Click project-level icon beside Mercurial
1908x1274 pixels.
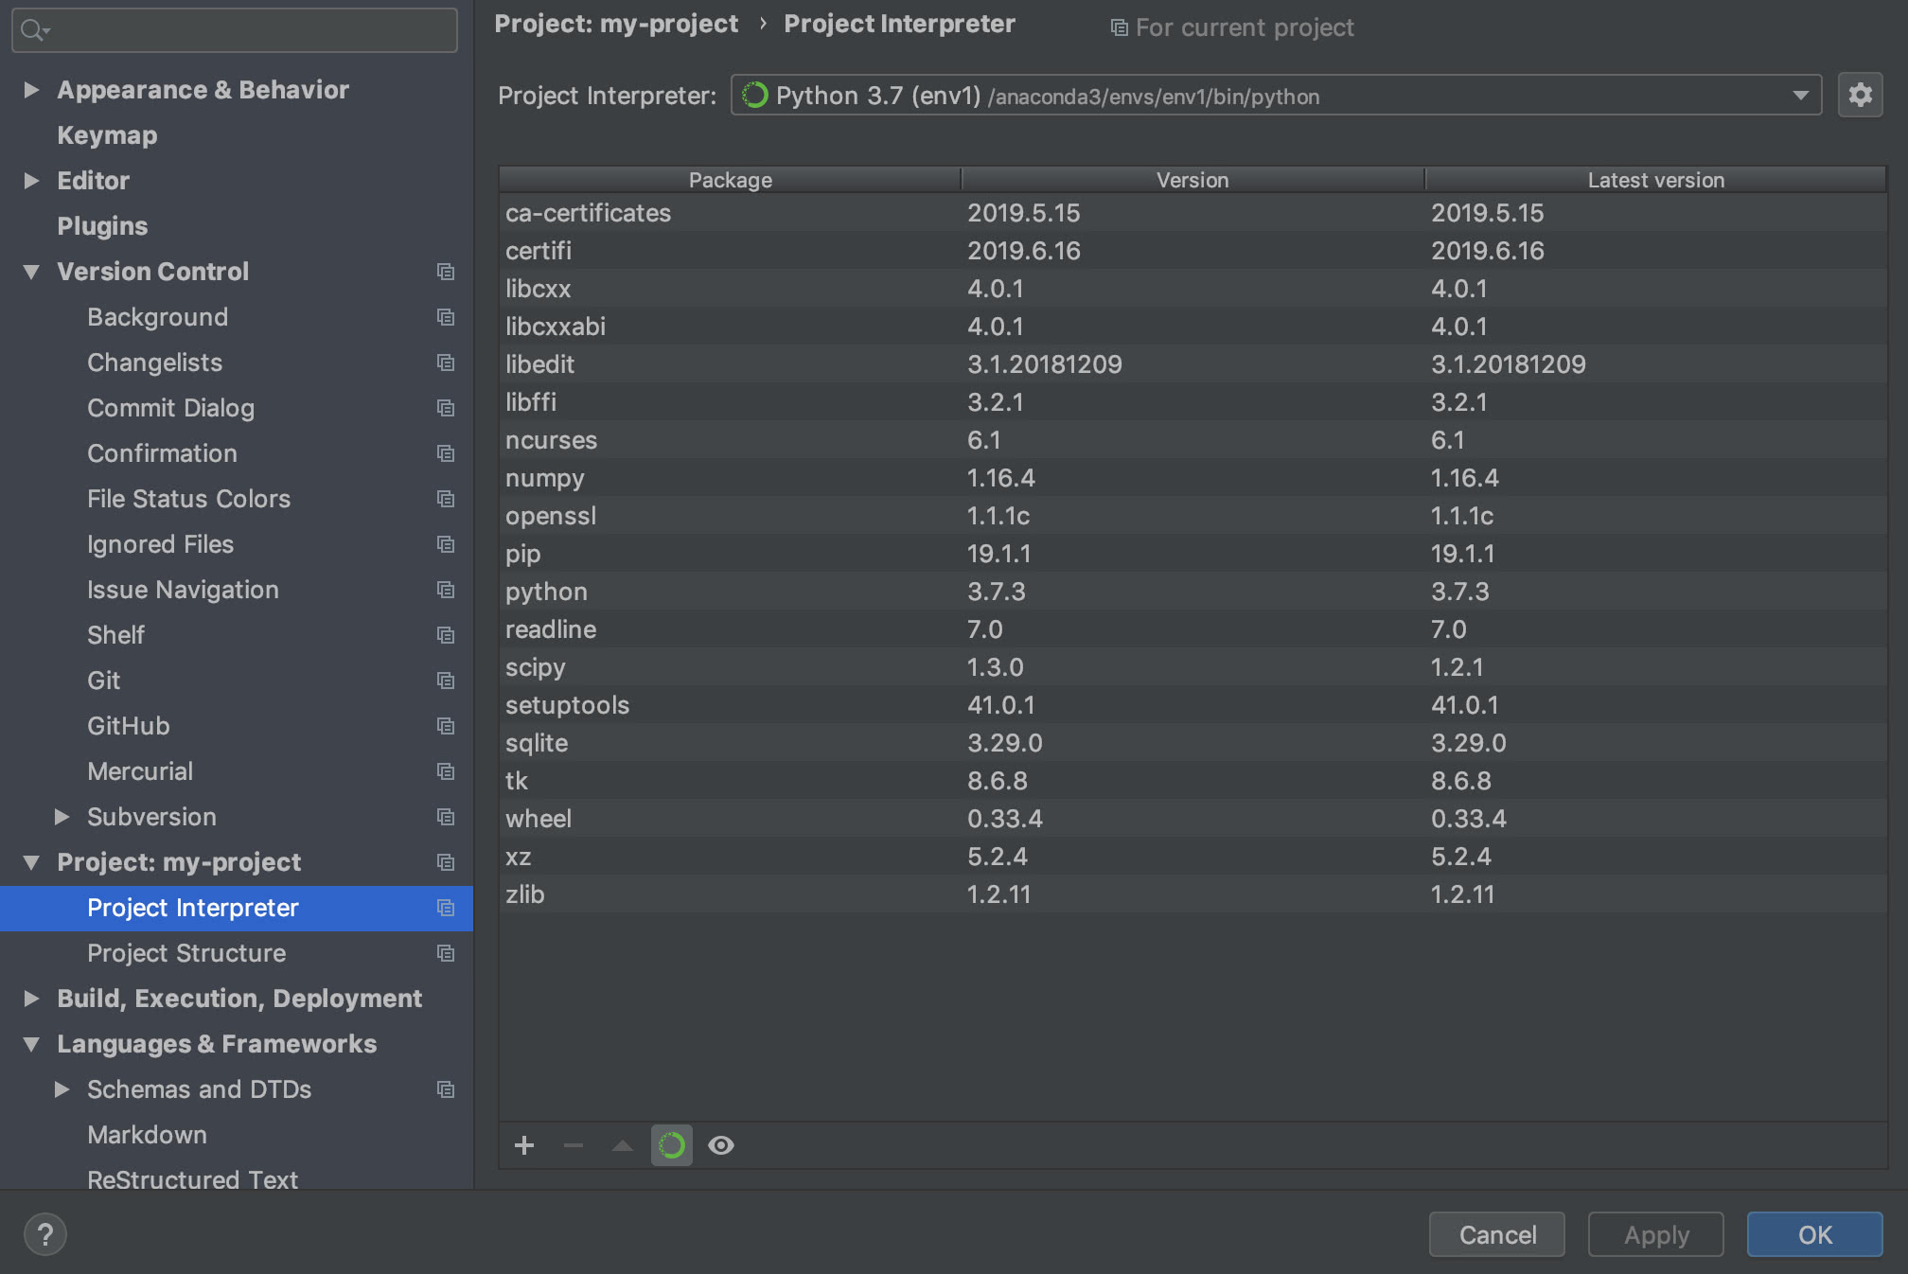[x=446, y=771]
